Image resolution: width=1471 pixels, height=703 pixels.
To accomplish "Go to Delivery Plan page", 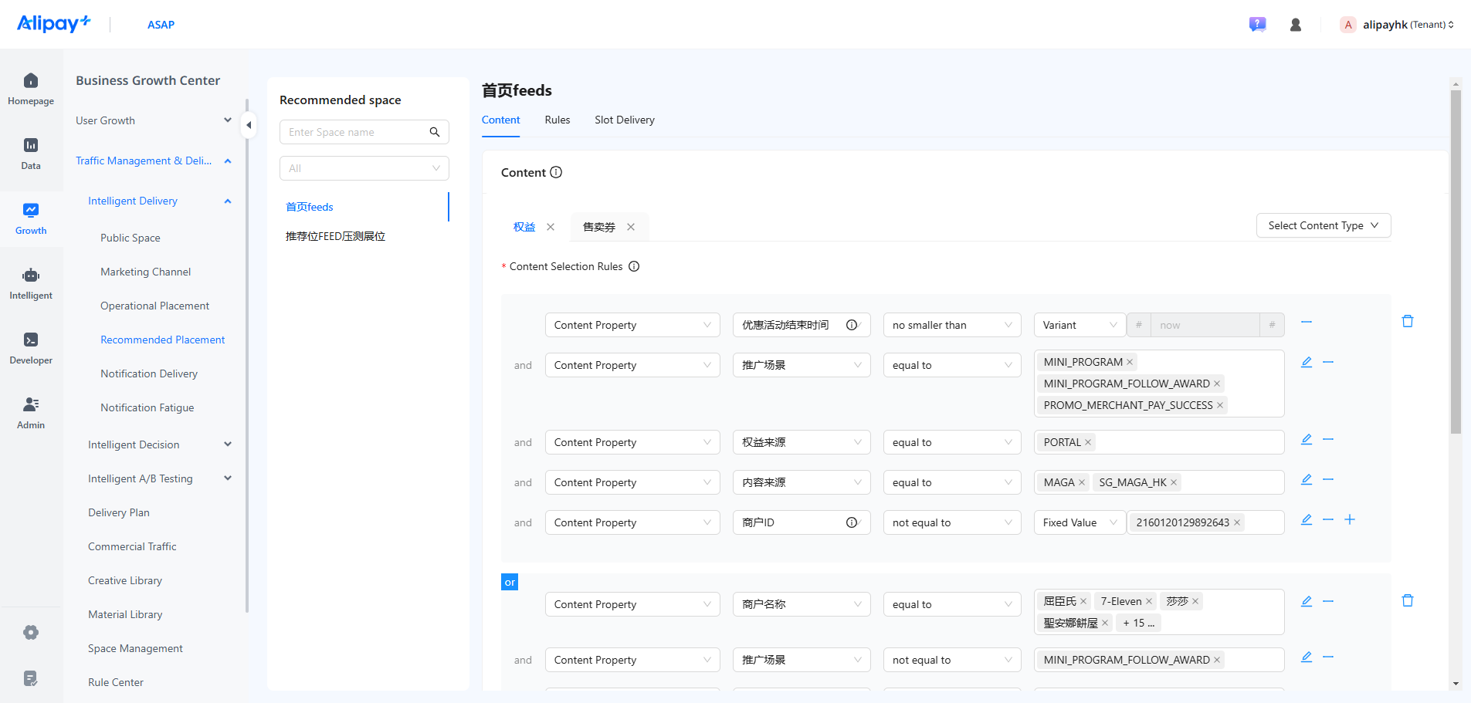I will tap(119, 512).
